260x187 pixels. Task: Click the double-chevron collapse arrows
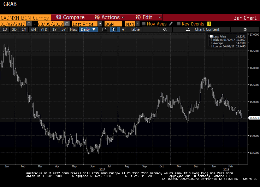pos(165,30)
